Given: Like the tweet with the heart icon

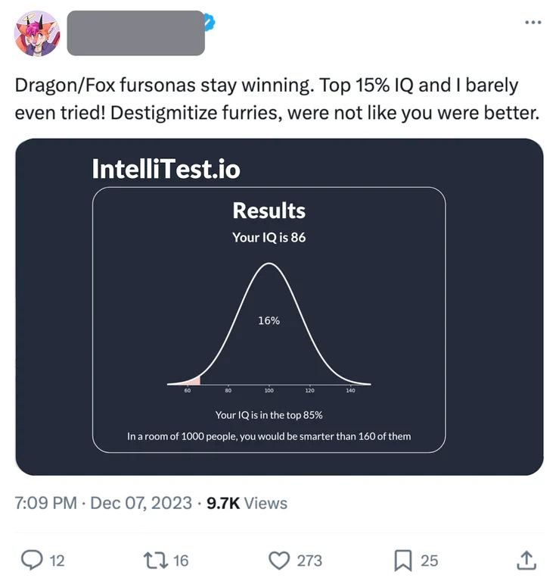Looking at the screenshot, I should 280,560.
